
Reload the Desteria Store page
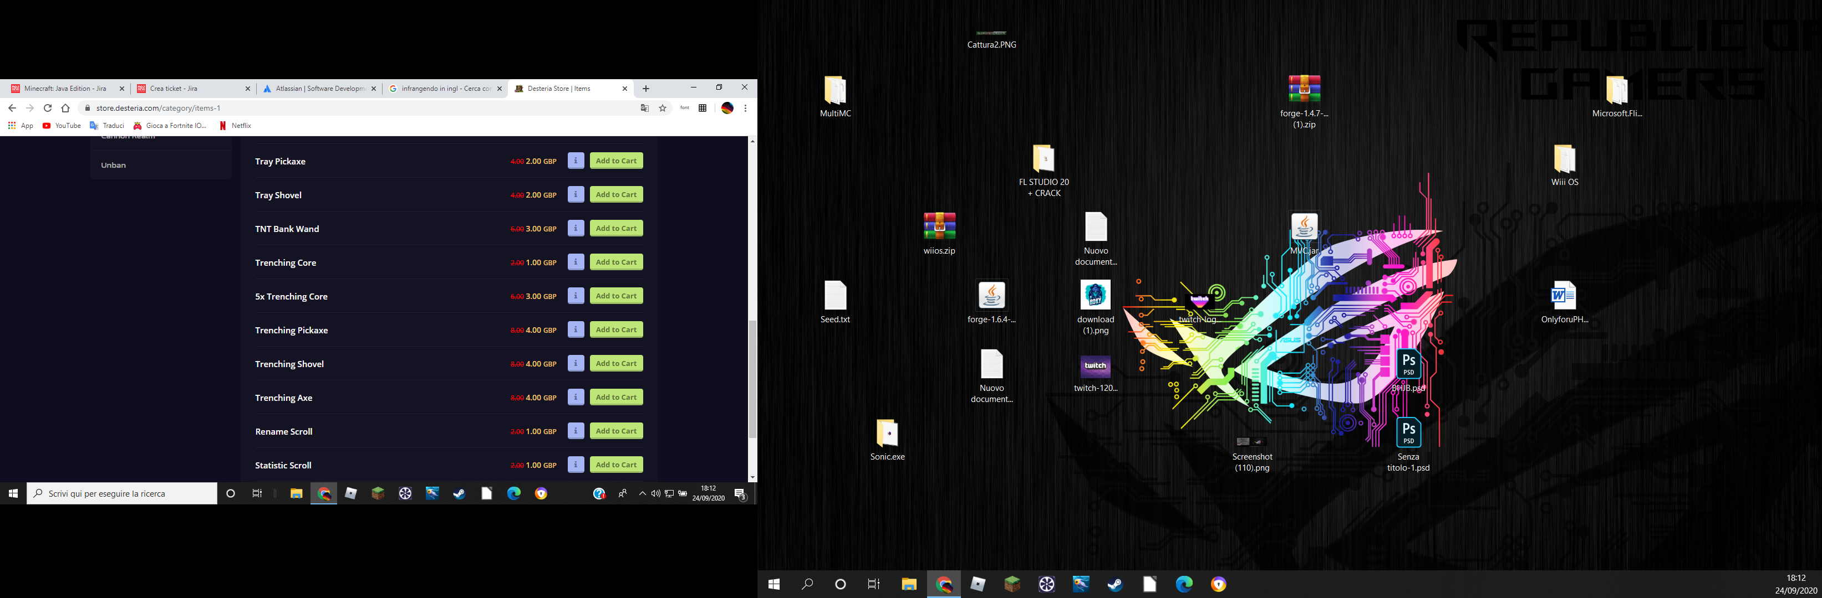(x=47, y=108)
